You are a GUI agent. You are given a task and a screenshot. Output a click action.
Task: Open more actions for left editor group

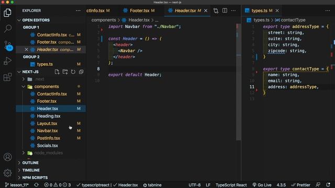tap(233, 10)
